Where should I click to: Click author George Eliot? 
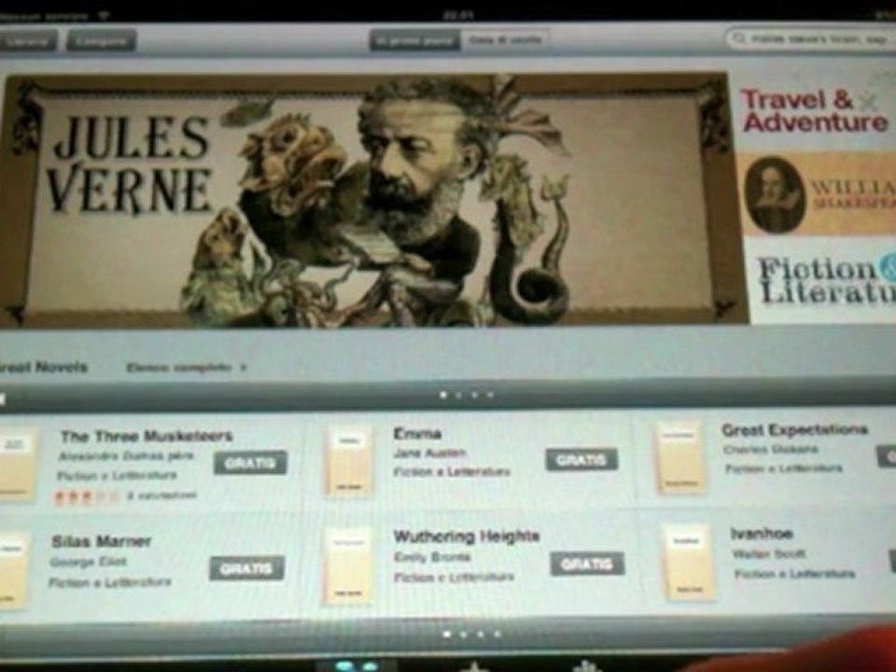tap(88, 562)
